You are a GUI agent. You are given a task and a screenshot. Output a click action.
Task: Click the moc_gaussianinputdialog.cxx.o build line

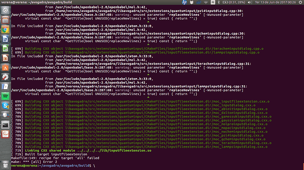141,120
